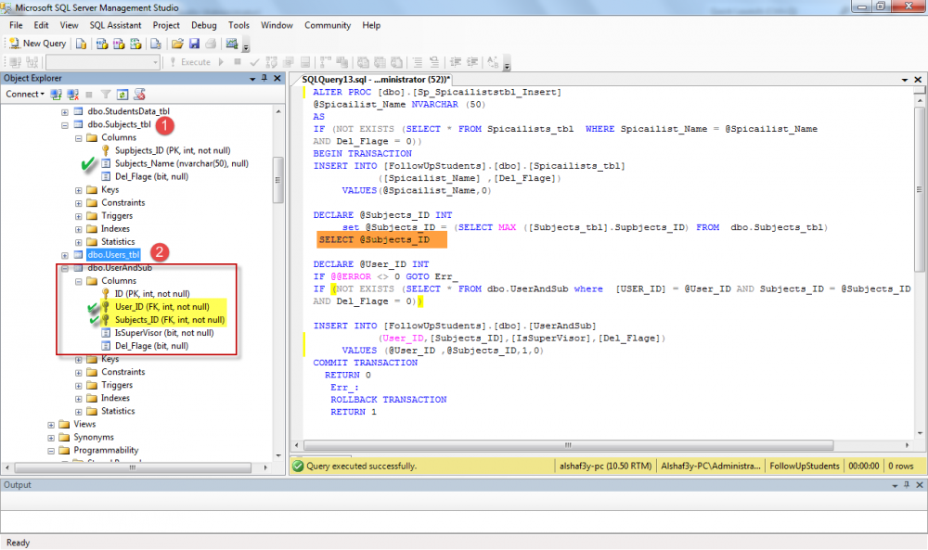Close the Object Explorer panel

(277, 78)
